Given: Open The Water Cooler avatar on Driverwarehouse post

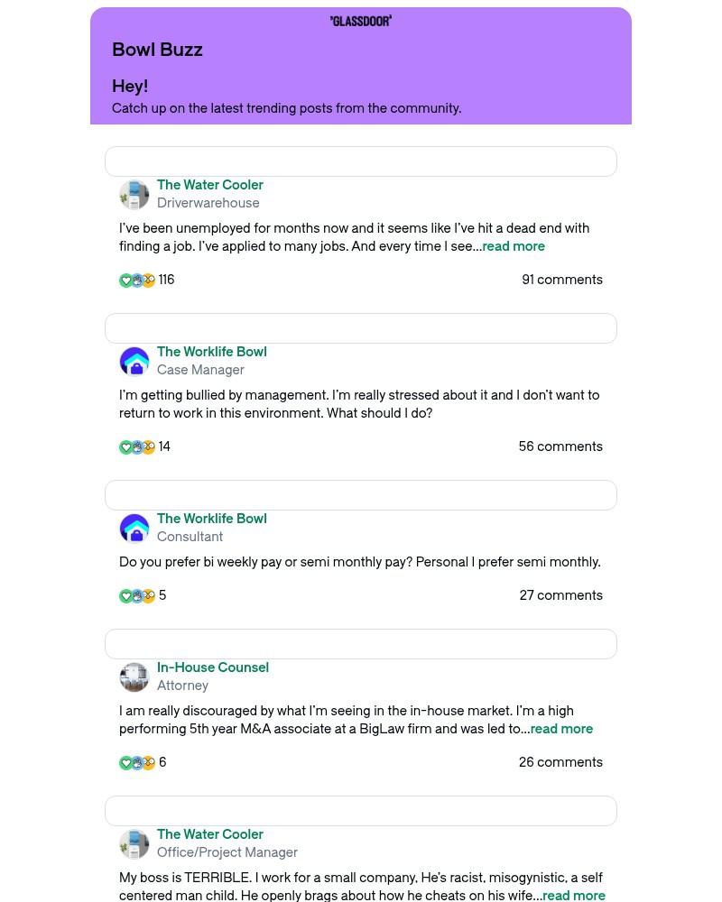Looking at the screenshot, I should click(134, 195).
